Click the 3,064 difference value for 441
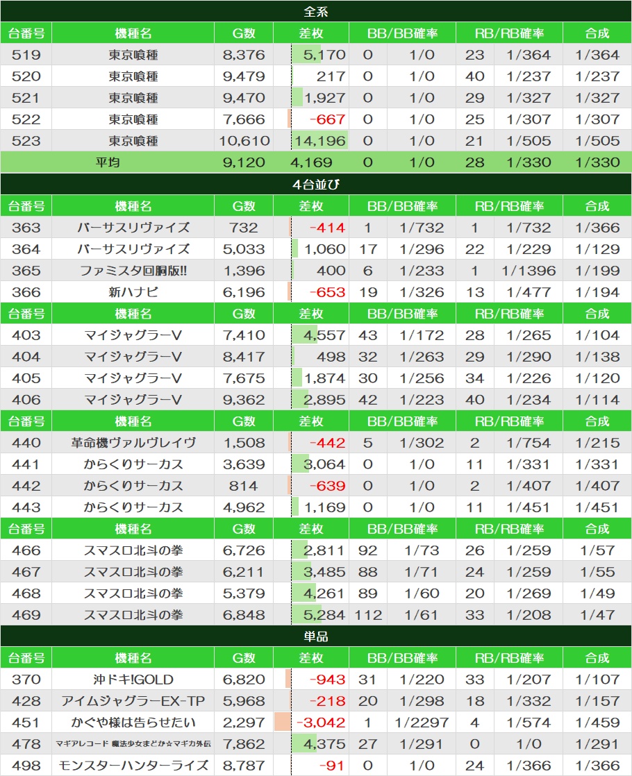Image resolution: width=632 pixels, height=776 pixels. [x=324, y=464]
